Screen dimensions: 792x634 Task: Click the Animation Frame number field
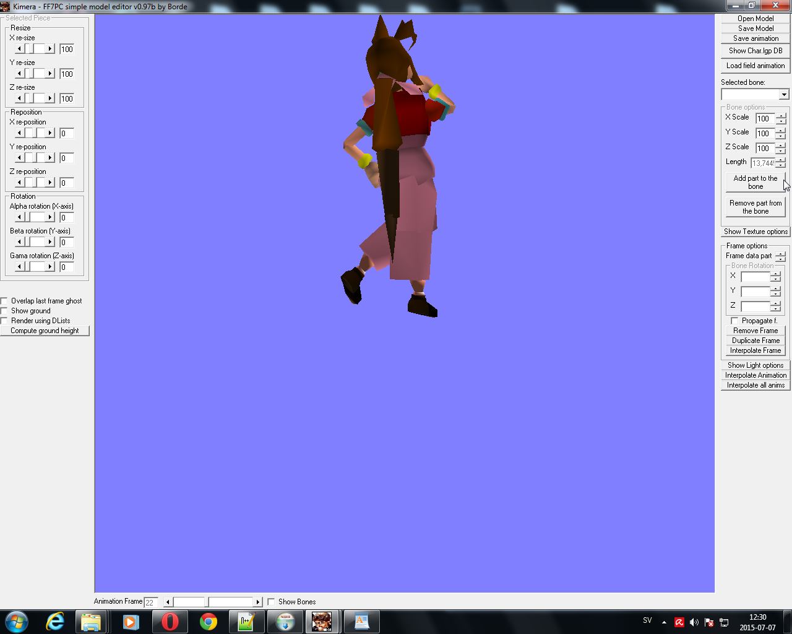[x=151, y=602]
